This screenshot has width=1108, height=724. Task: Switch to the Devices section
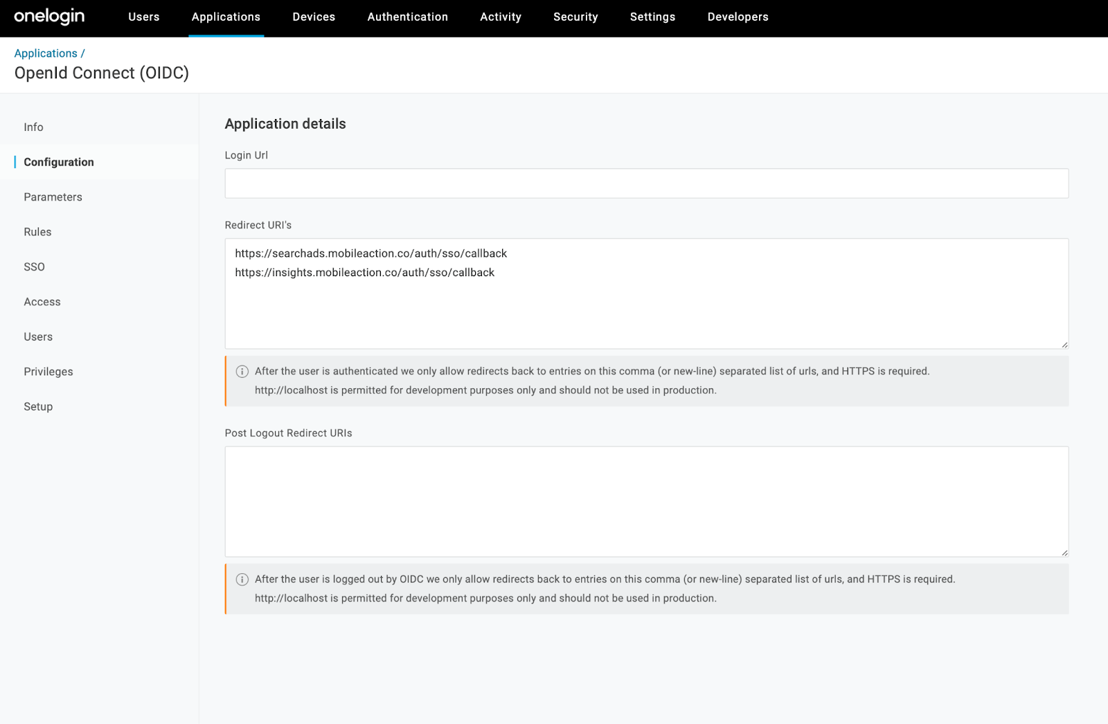pyautogui.click(x=314, y=17)
